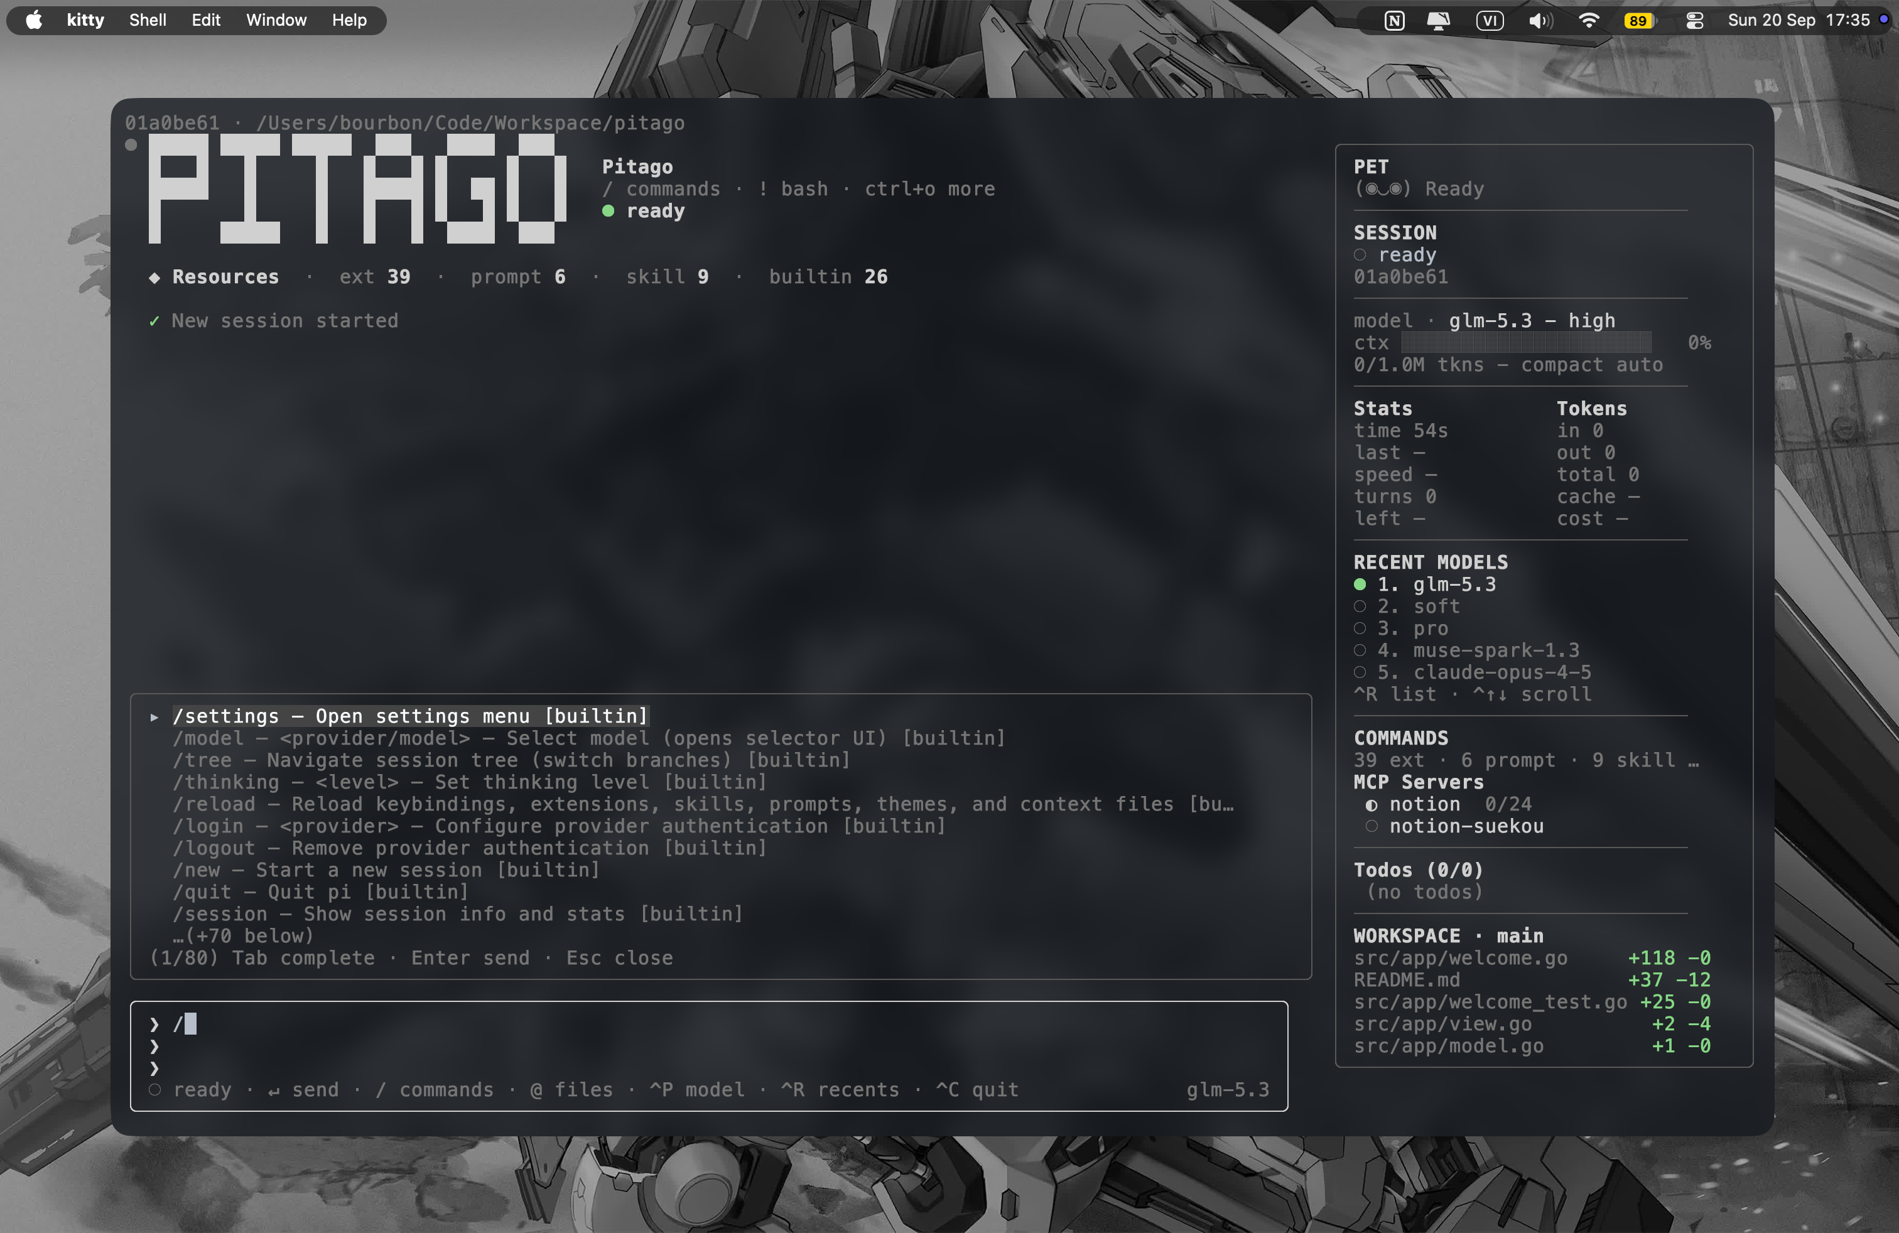1899x1233 pixels.
Task: Click the 'WORKSPACE · main' branch heading
Action: [1448, 935]
